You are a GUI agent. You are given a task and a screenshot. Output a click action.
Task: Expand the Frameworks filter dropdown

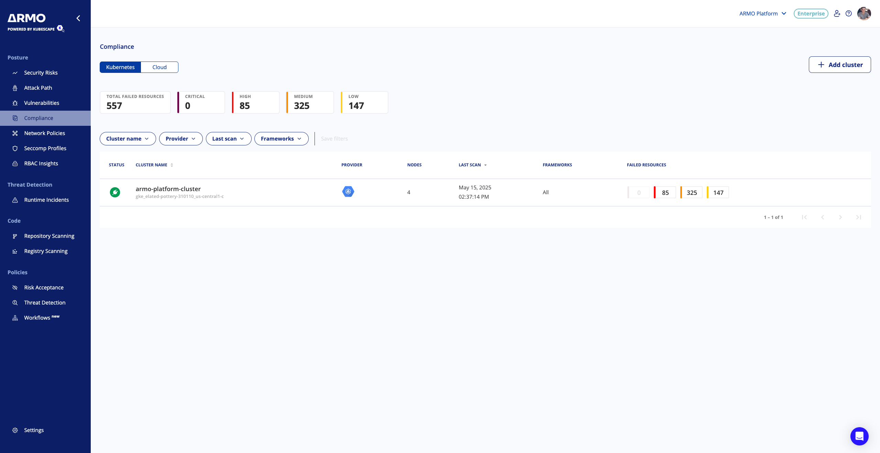(x=281, y=139)
